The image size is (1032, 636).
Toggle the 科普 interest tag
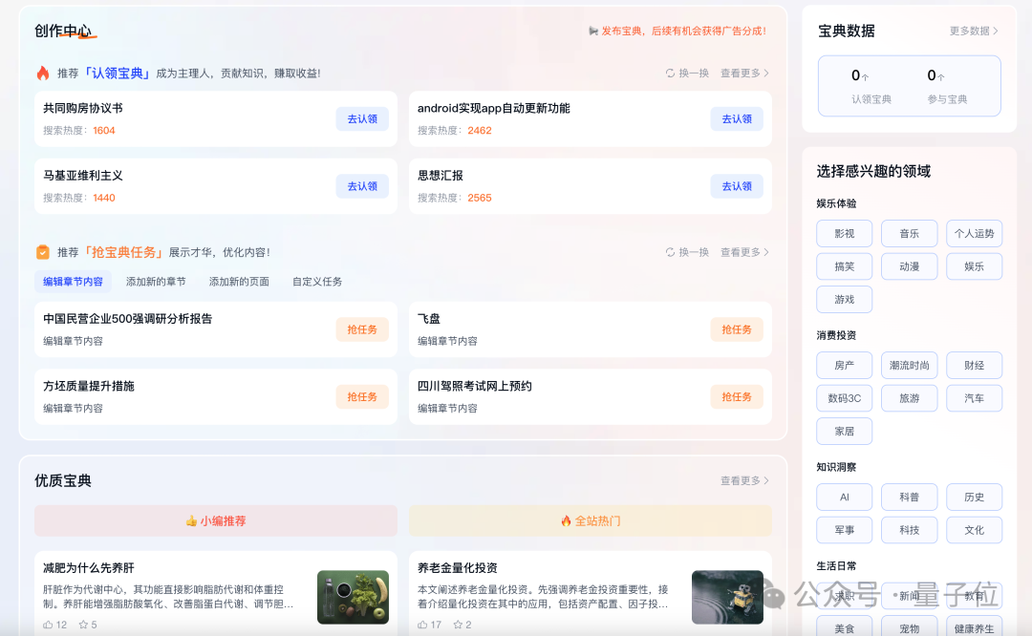click(909, 498)
